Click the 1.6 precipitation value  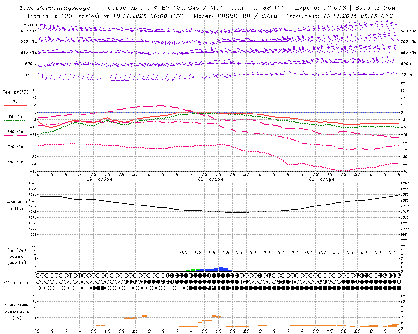pyautogui.click(x=212, y=252)
